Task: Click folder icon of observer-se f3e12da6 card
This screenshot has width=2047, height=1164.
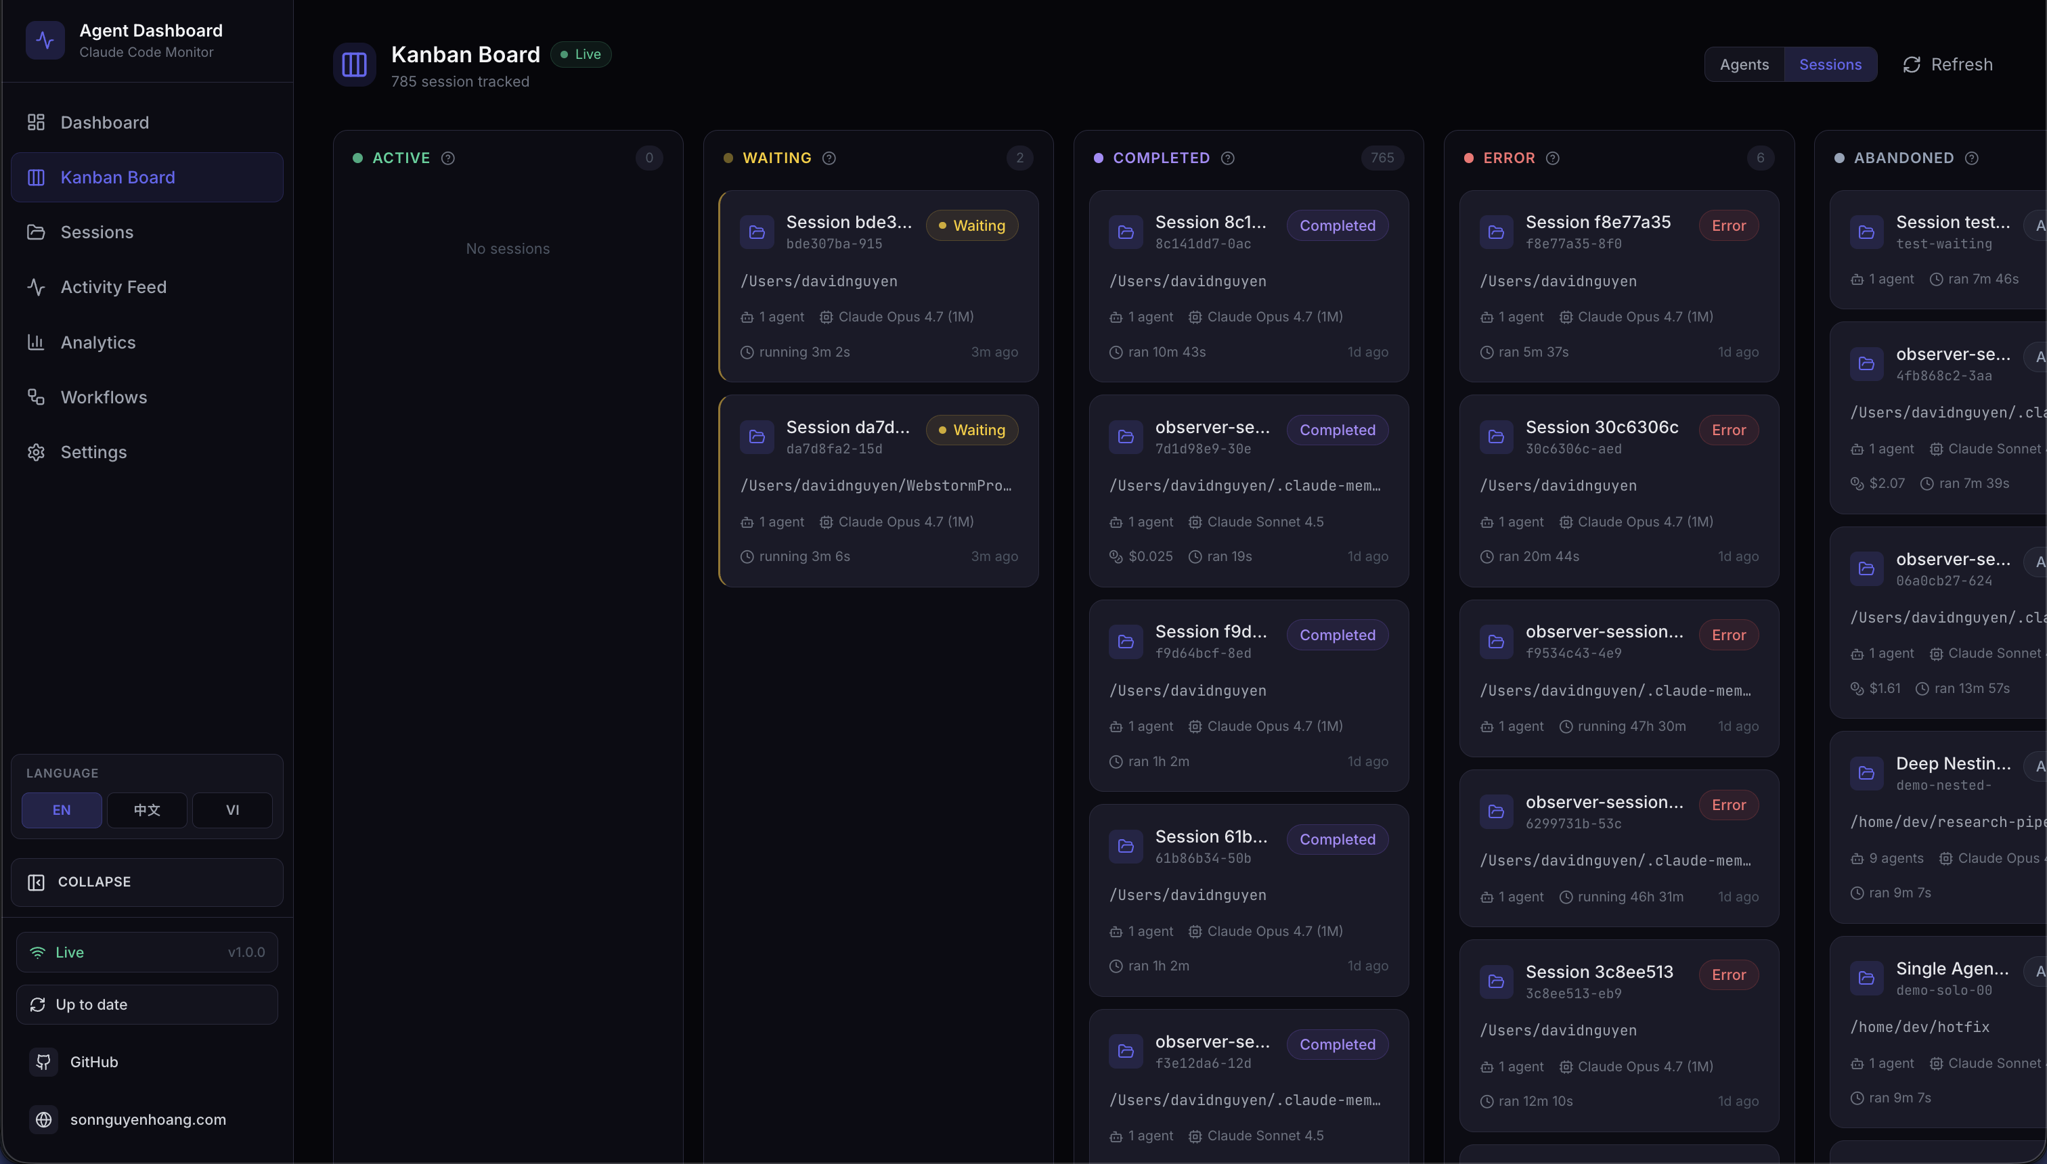Action: point(1126,1051)
